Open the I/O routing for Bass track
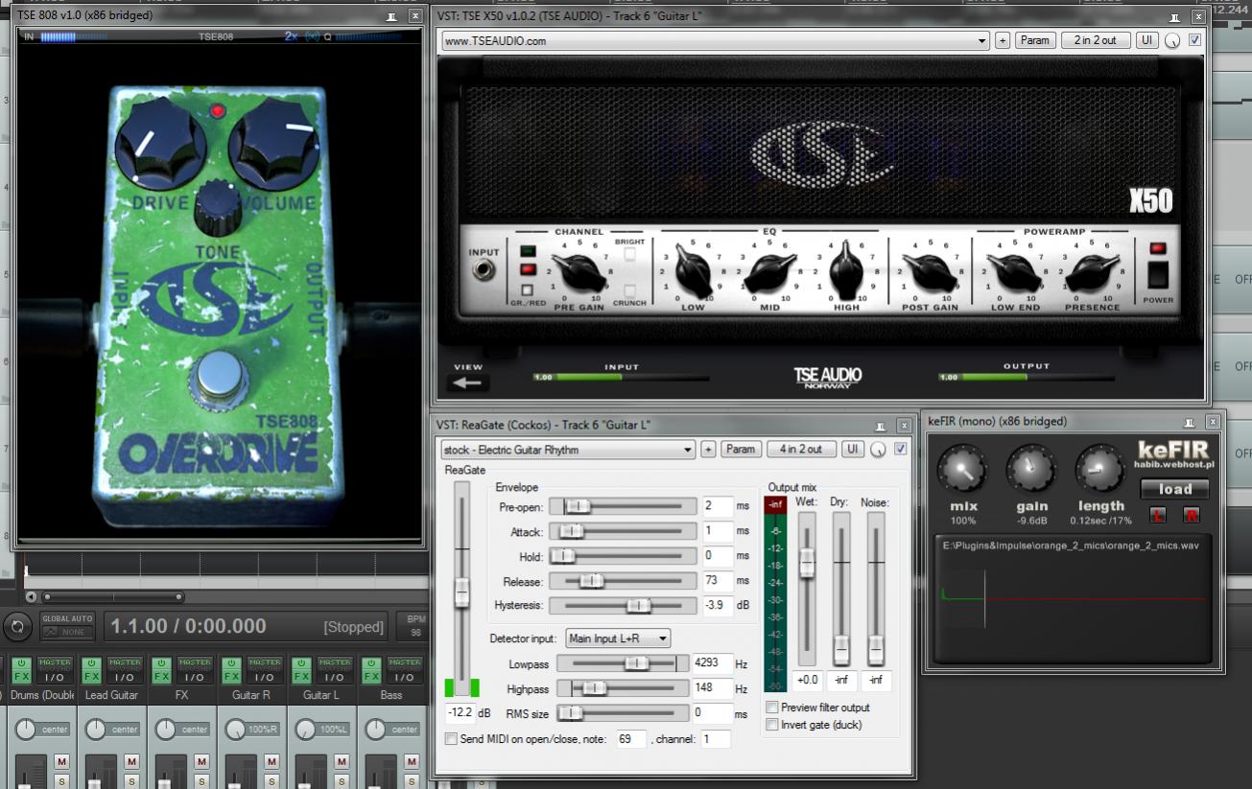The height and width of the screenshot is (789, 1252). [405, 677]
